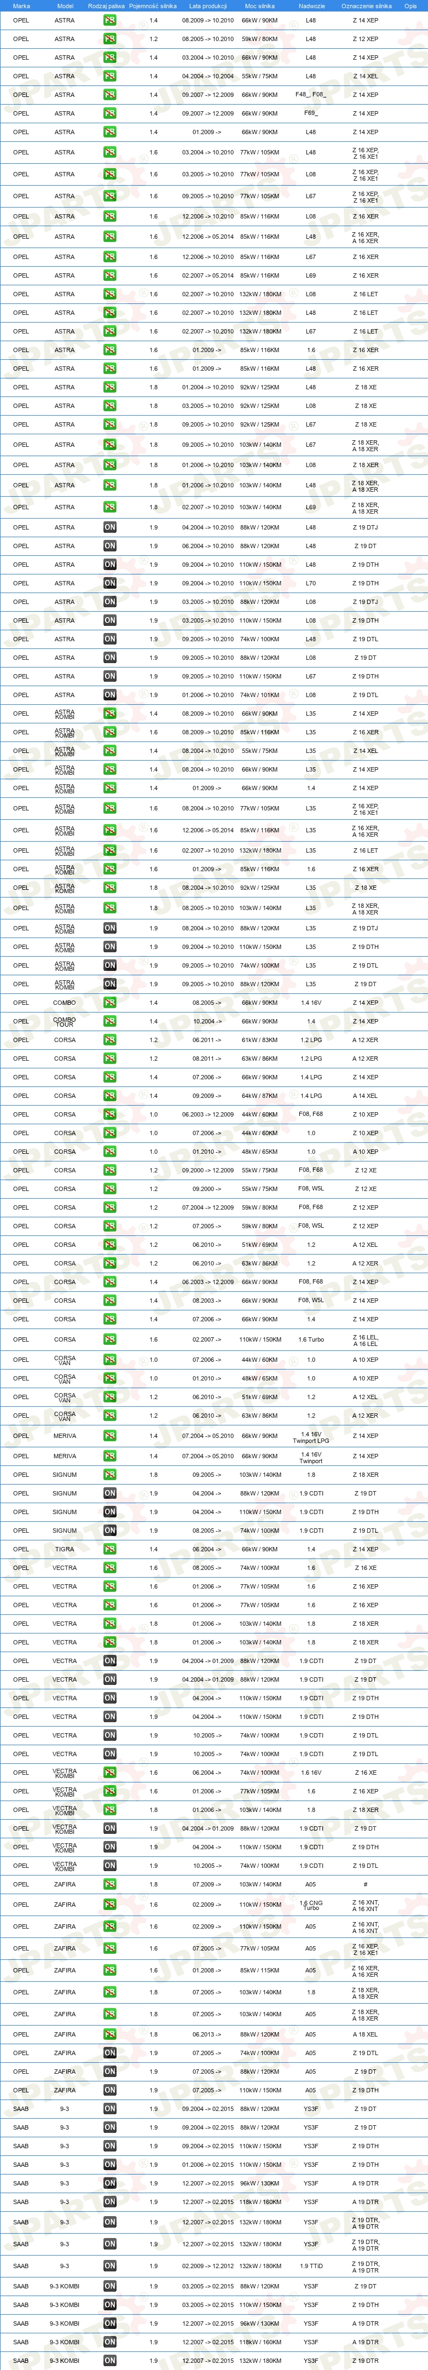
Task: Click the Rodzaj paliwa column header
Action: click(107, 5)
